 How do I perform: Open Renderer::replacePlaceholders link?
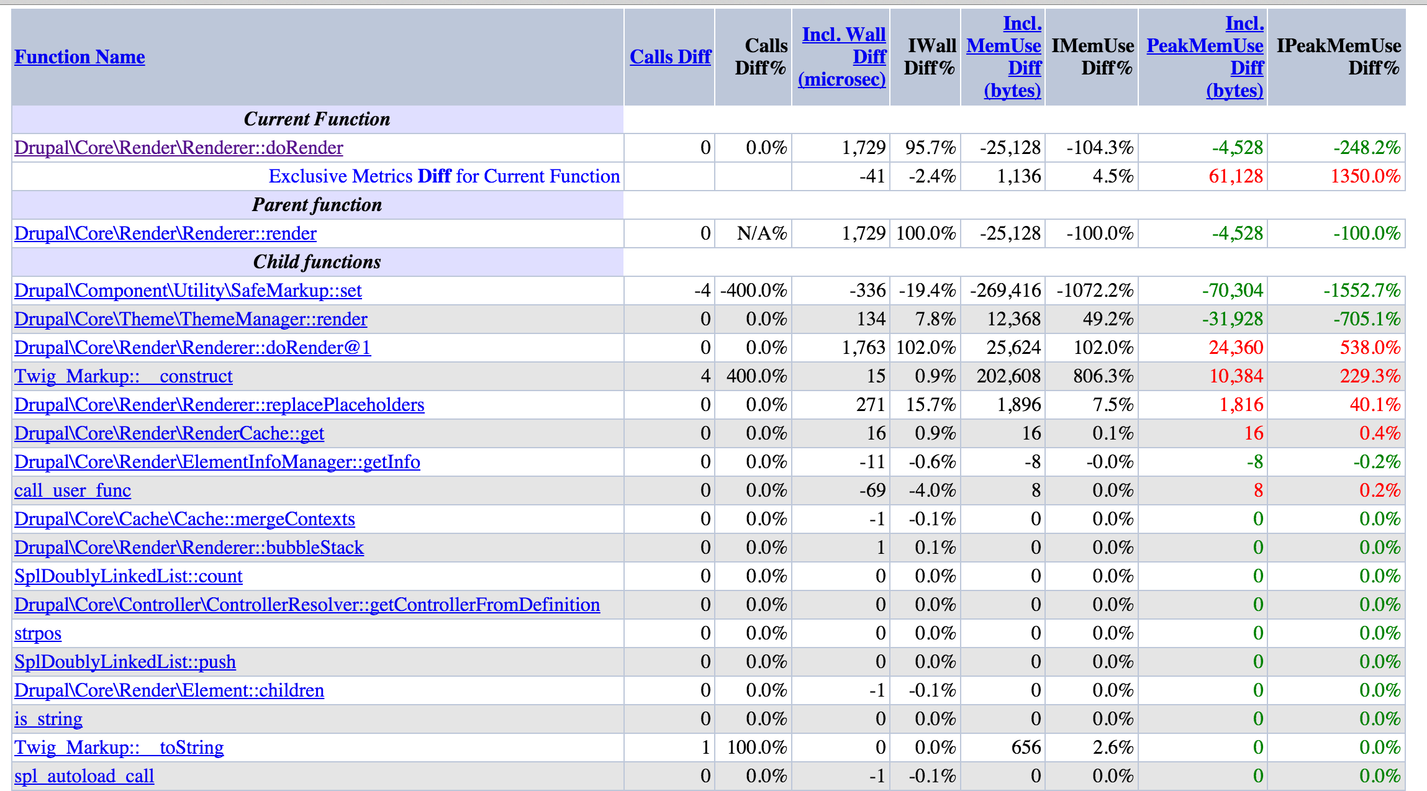tap(219, 405)
